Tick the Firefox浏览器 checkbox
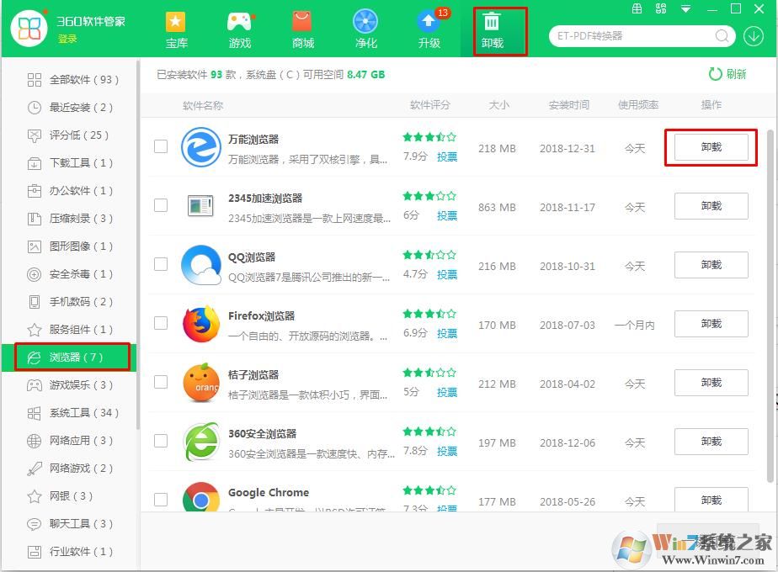The width and height of the screenshot is (778, 572). [161, 323]
